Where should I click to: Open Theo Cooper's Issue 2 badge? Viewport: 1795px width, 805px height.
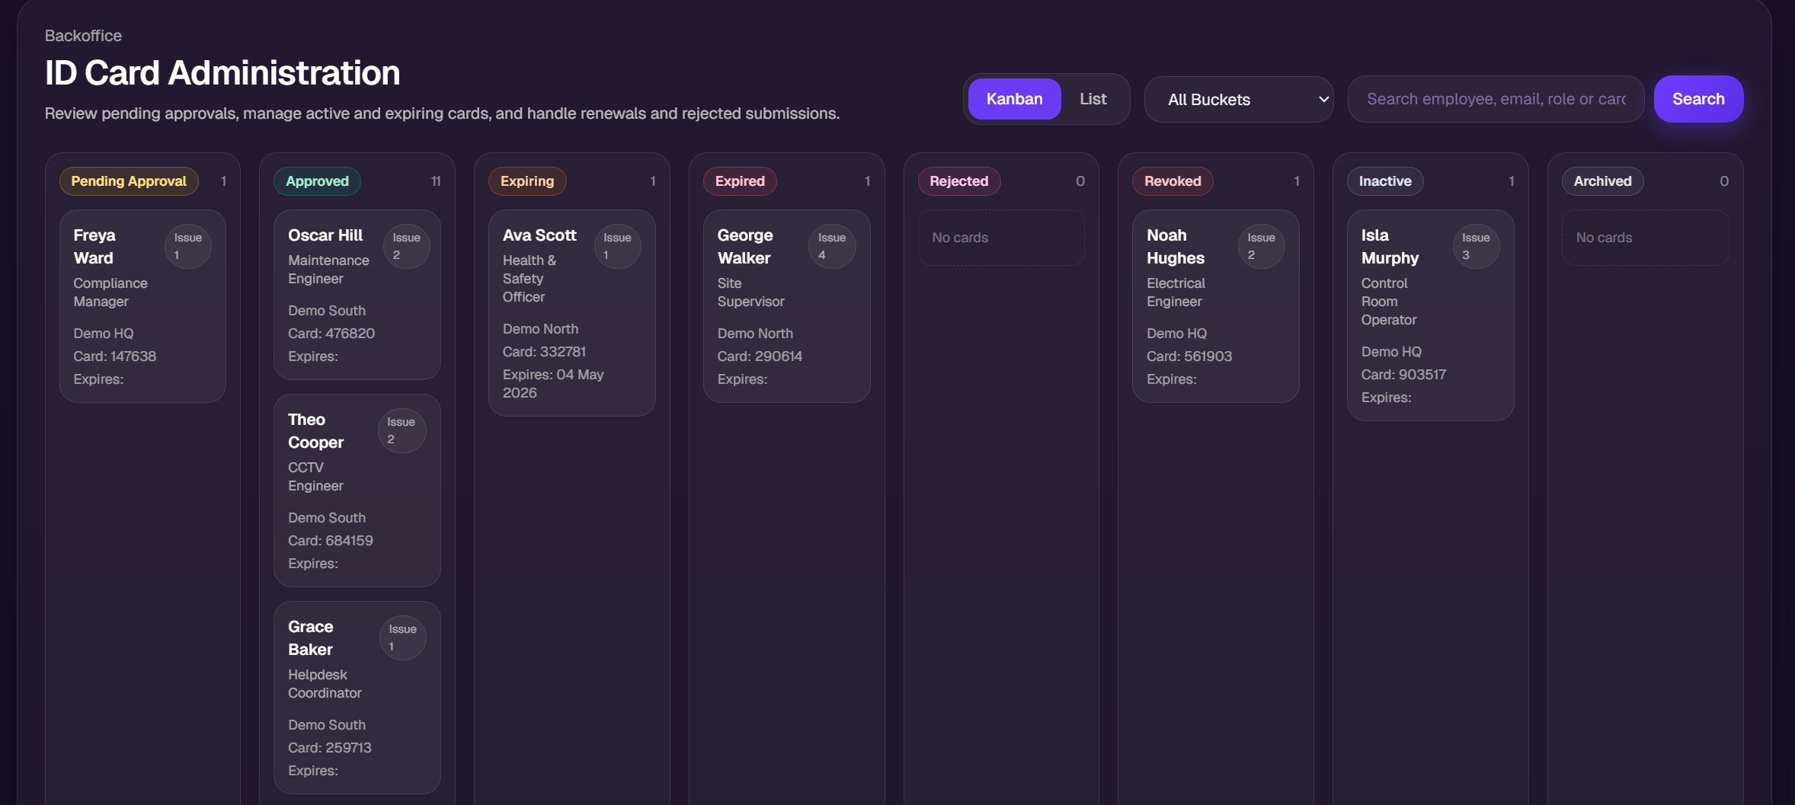[x=402, y=430]
